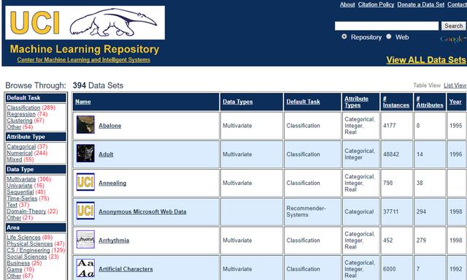Open Donate a Data Set link
This screenshot has height=280, width=467.
420,4
